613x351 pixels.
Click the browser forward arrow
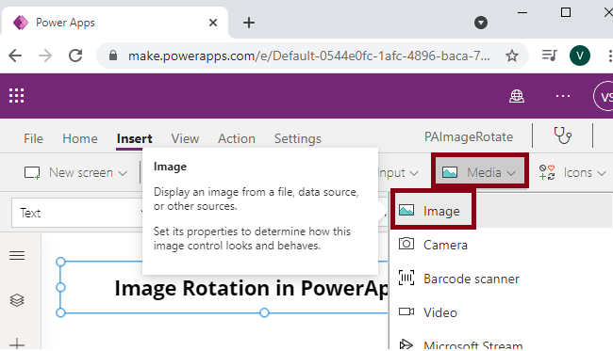tap(45, 56)
